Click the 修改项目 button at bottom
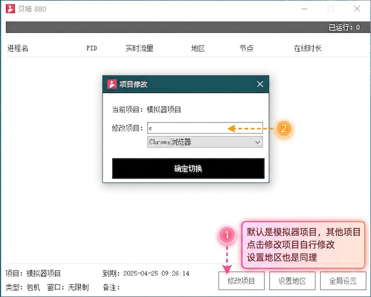Viewport: 371px width, 297px height. coord(241,281)
